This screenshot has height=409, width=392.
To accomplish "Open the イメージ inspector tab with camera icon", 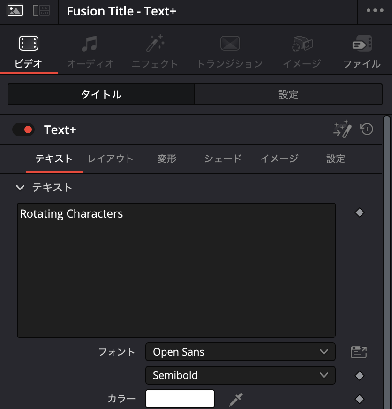I will click(302, 52).
